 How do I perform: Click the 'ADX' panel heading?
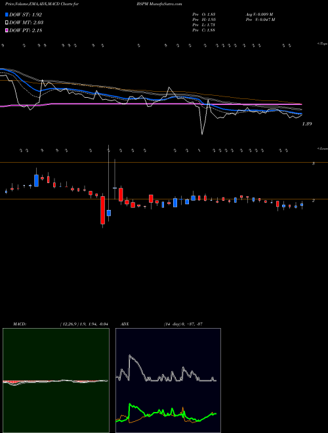point(125,324)
